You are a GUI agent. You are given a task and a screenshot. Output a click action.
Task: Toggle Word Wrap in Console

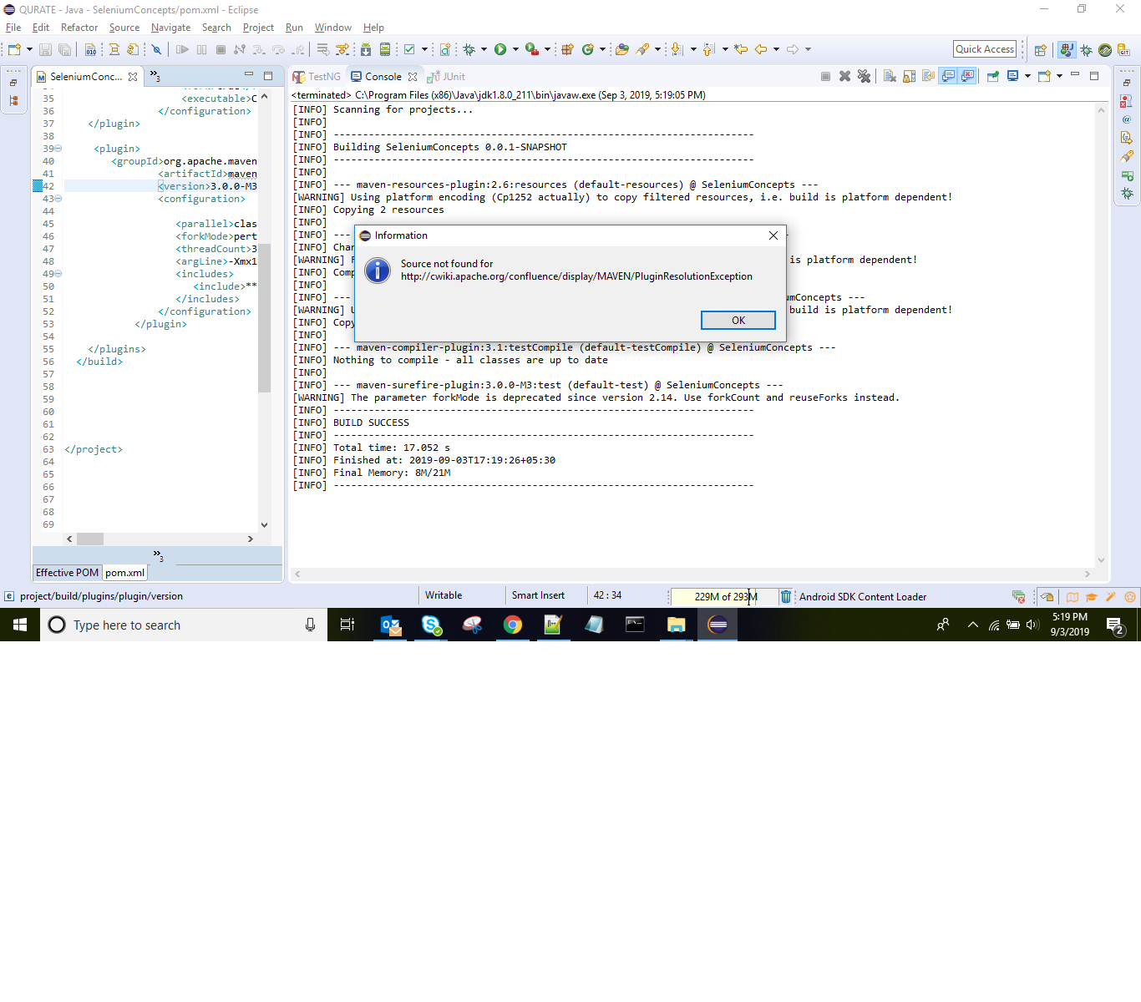tap(928, 76)
